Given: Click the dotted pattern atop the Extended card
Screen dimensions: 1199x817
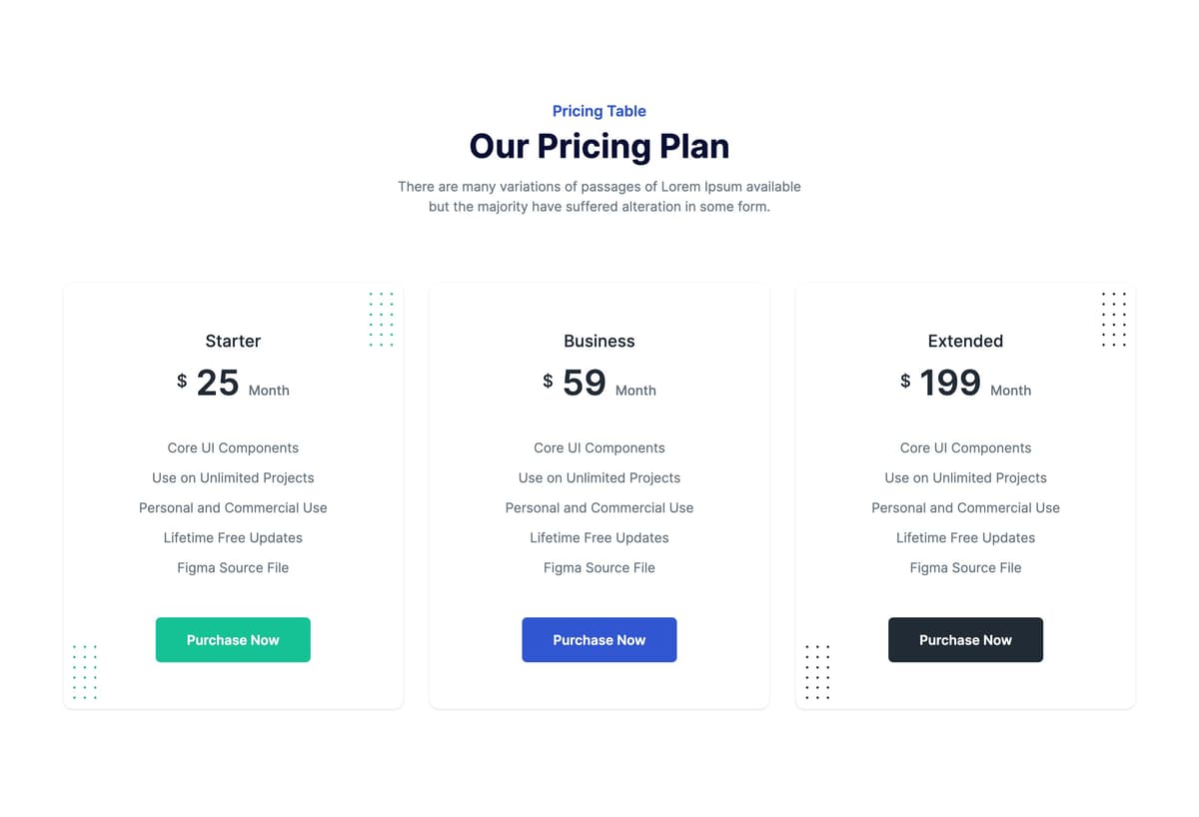Looking at the screenshot, I should coord(1114,320).
